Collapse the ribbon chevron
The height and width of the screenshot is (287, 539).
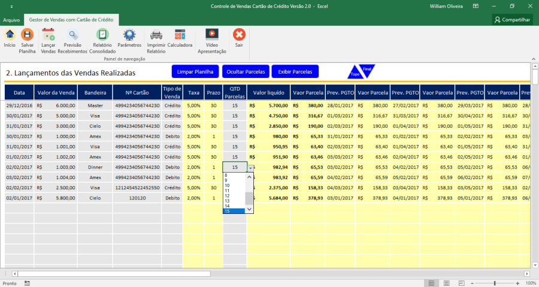pyautogui.click(x=534, y=59)
